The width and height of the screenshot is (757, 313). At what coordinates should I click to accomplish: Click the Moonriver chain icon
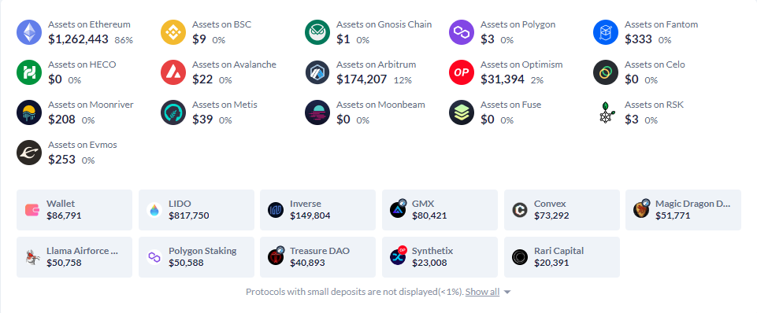click(29, 112)
